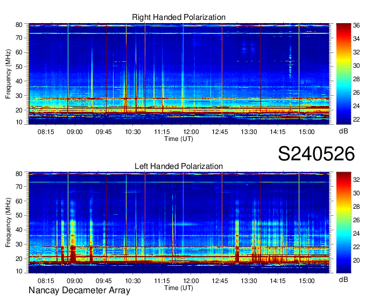Click 70 MHz tick of Right Handed plot
This screenshot has width=366, height=297.
pos(19,38)
